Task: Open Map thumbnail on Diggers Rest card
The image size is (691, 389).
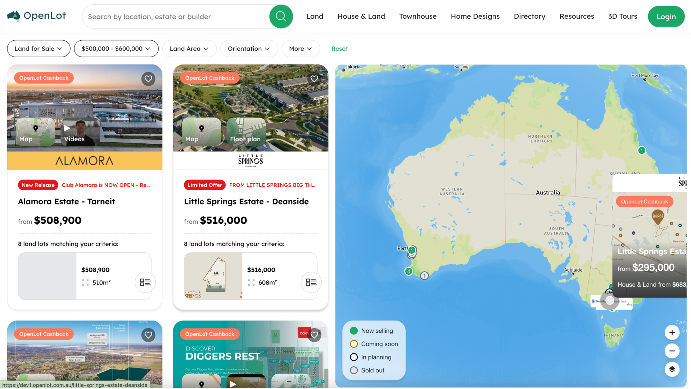Action: [x=201, y=382]
